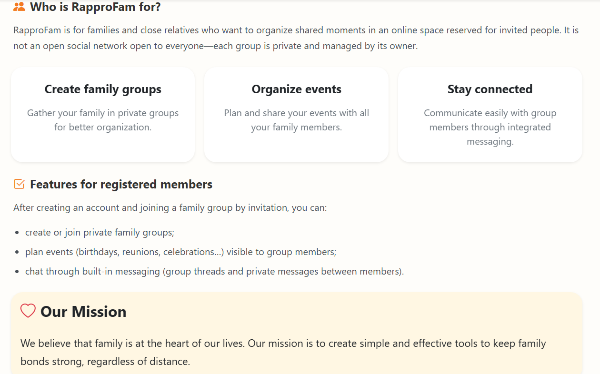Click the integrated messaging description text

pos(490,128)
